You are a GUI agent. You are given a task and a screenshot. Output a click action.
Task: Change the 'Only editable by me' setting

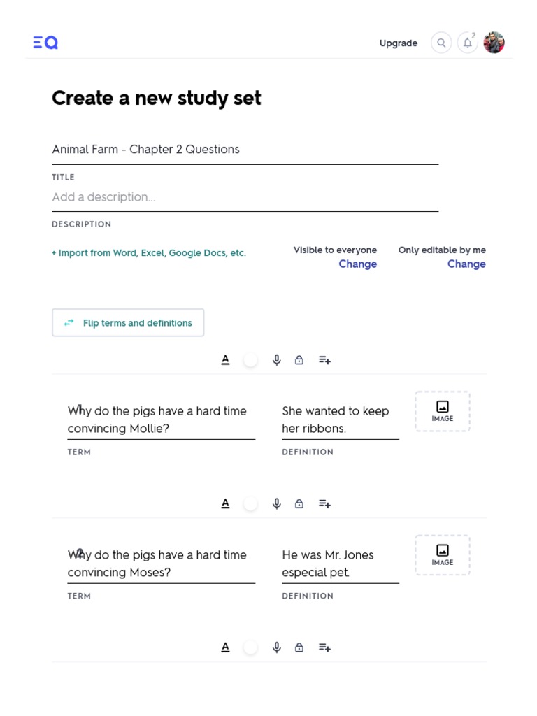[466, 264]
